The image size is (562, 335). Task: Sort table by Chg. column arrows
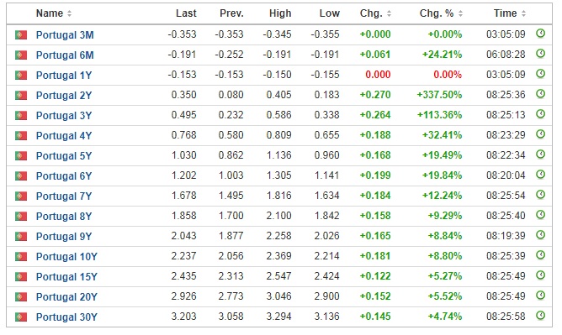(x=389, y=13)
